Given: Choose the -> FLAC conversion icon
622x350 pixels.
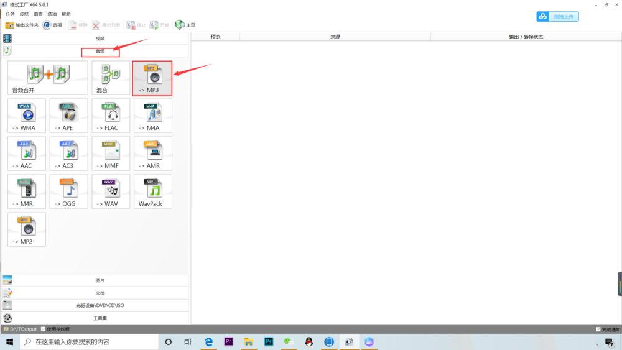Looking at the screenshot, I should click(x=111, y=116).
